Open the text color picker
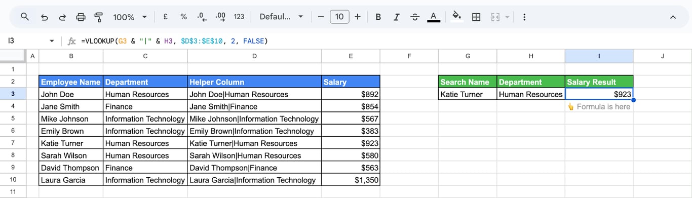This screenshot has height=198, width=692. click(x=433, y=17)
